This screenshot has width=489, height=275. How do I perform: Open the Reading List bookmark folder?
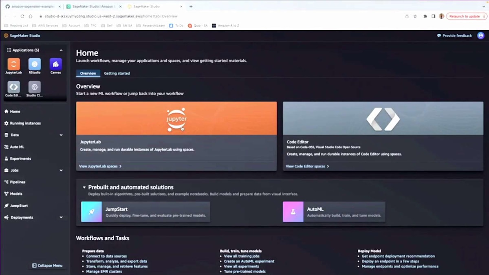[16, 25]
